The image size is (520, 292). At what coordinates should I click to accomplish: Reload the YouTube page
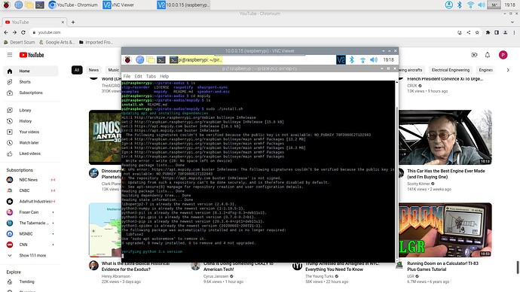tap(23, 32)
